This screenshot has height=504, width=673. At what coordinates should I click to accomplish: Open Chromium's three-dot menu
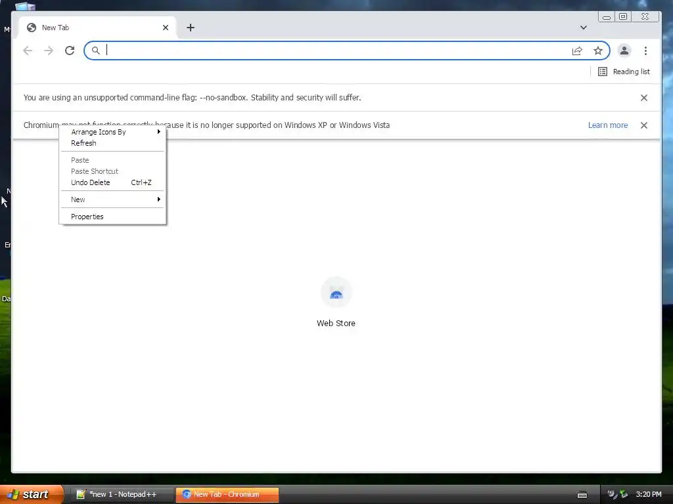coord(645,51)
